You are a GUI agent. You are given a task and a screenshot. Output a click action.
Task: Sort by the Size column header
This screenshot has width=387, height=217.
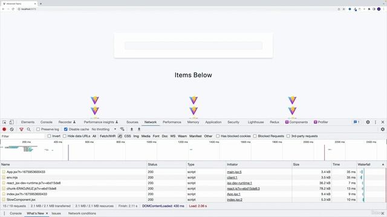[x=311, y=165]
